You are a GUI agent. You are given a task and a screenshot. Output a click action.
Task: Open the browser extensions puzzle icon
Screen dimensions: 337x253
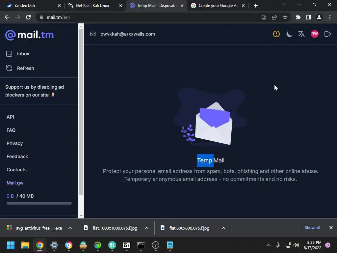(x=298, y=17)
